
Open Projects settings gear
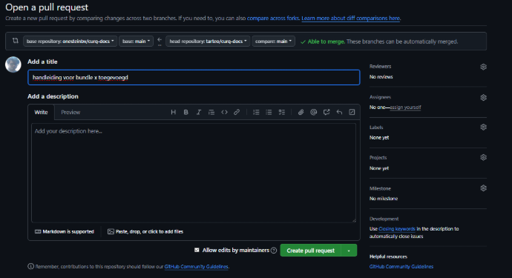point(483,158)
